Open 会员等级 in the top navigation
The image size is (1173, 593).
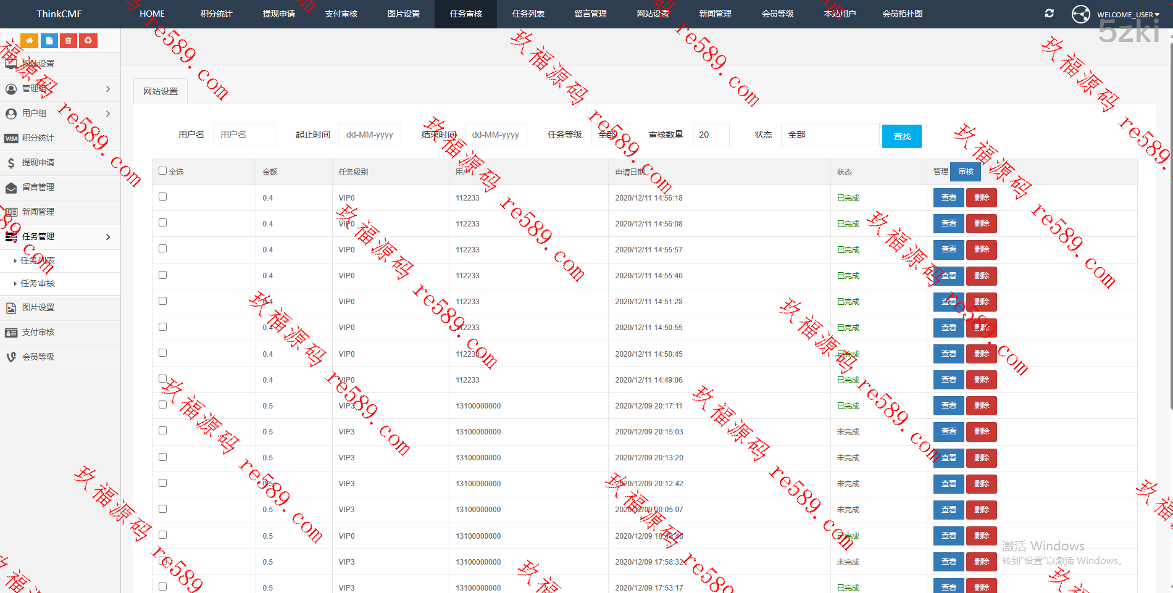[777, 14]
